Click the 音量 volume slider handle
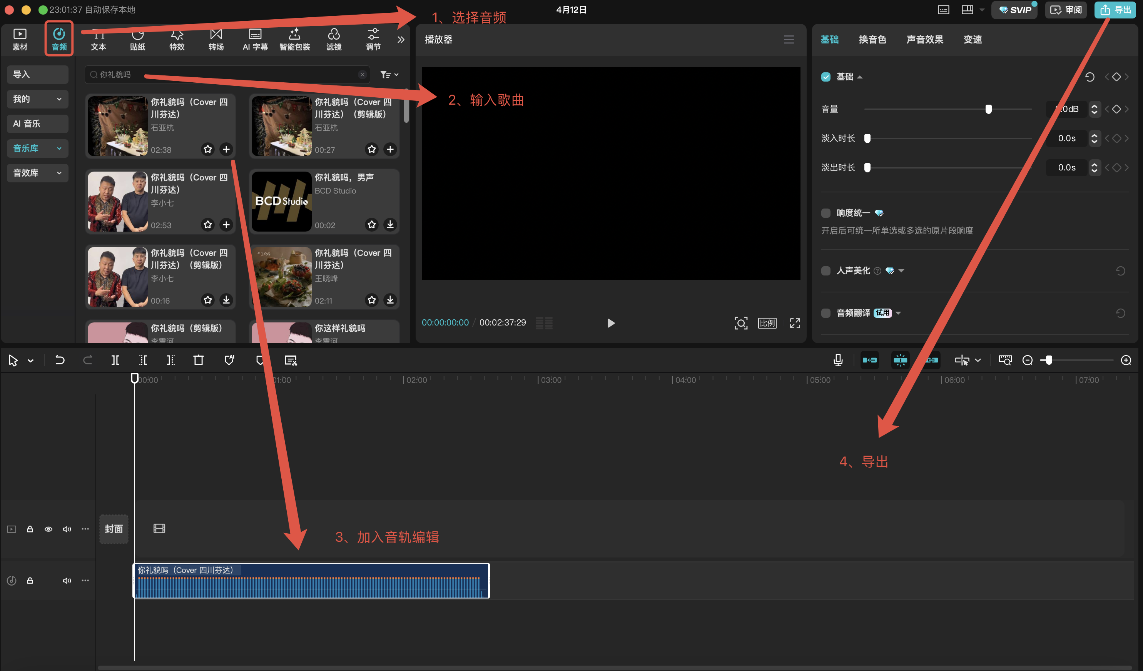This screenshot has width=1143, height=671. (x=988, y=109)
